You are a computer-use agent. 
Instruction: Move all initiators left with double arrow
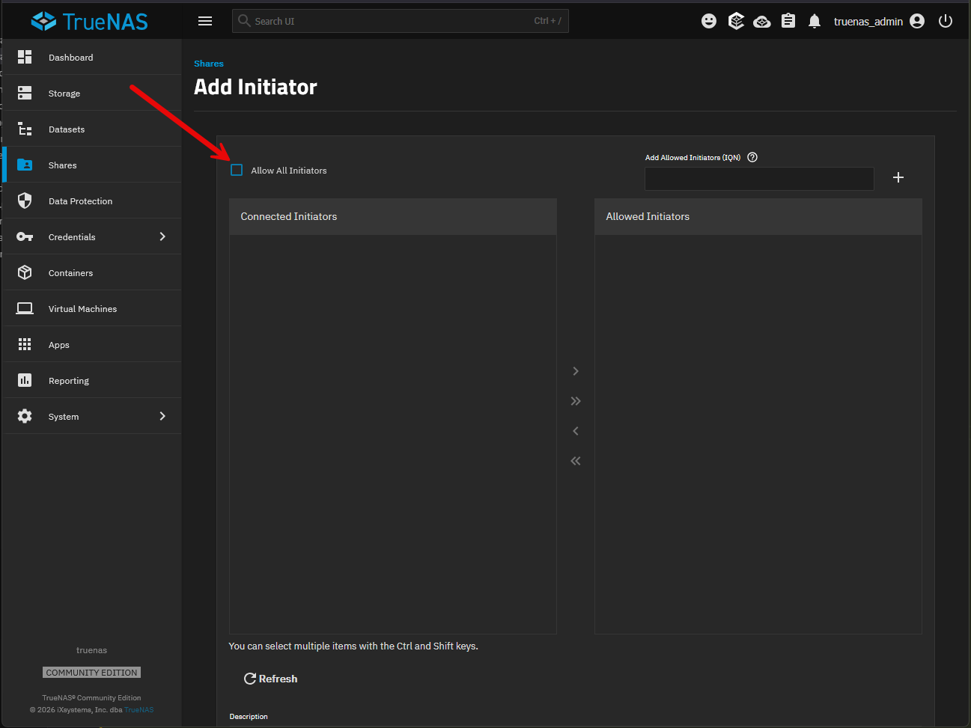pos(575,461)
